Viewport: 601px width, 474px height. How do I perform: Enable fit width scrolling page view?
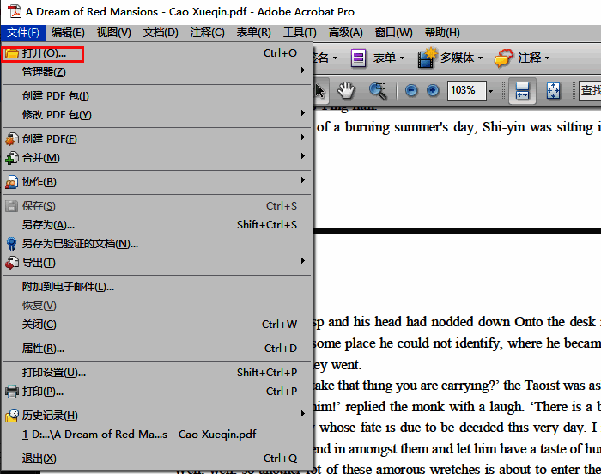520,90
